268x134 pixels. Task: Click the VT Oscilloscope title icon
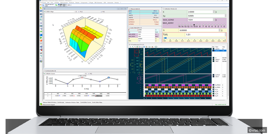130,45
